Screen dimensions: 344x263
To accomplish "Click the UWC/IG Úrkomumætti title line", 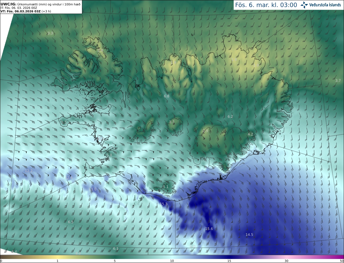I will [41, 4].
